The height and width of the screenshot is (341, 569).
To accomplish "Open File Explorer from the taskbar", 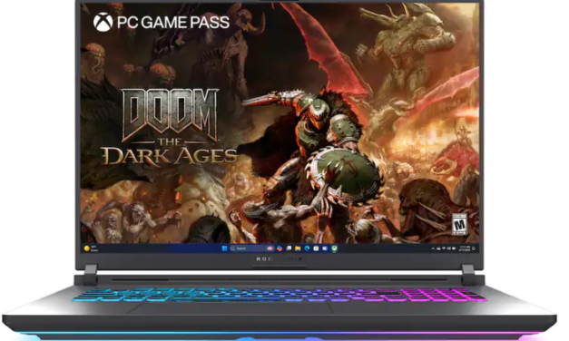I will [x=298, y=248].
